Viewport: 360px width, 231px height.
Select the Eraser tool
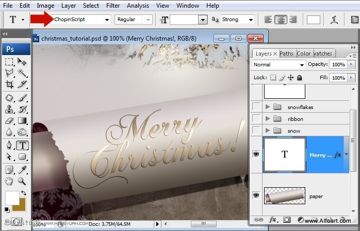pos(9,120)
